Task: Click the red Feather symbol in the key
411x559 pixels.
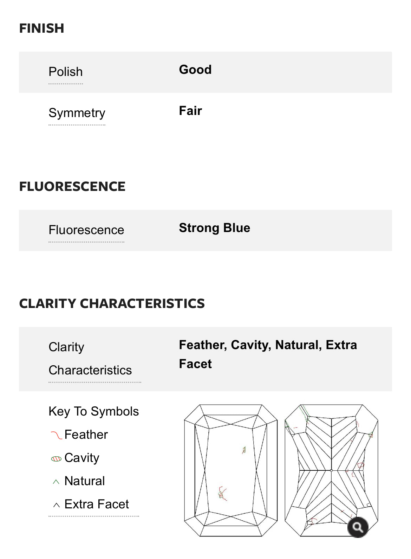Action: pos(56,435)
